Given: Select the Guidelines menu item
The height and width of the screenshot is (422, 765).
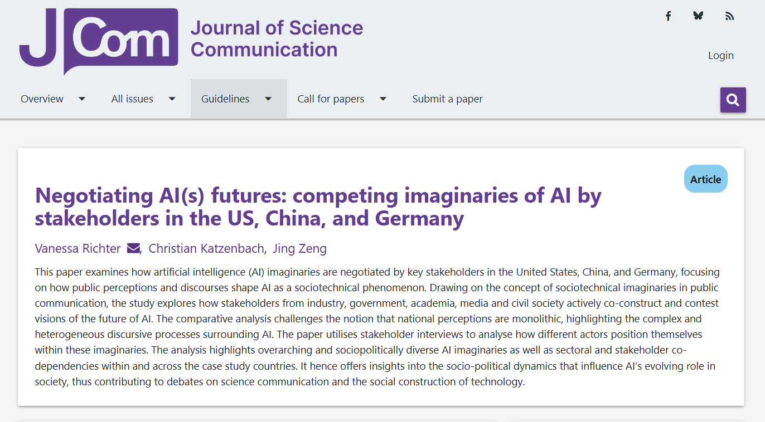Looking at the screenshot, I should (x=225, y=99).
